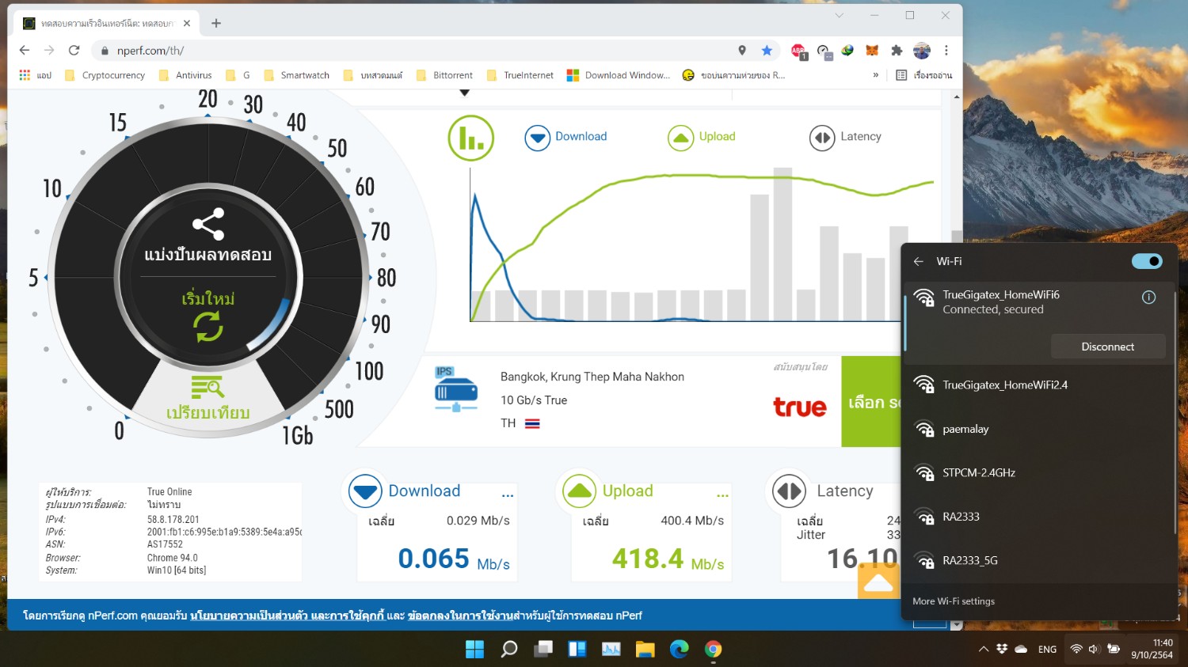Open File Explorer from the taskbar
This screenshot has width=1188, height=667.
pos(645,650)
